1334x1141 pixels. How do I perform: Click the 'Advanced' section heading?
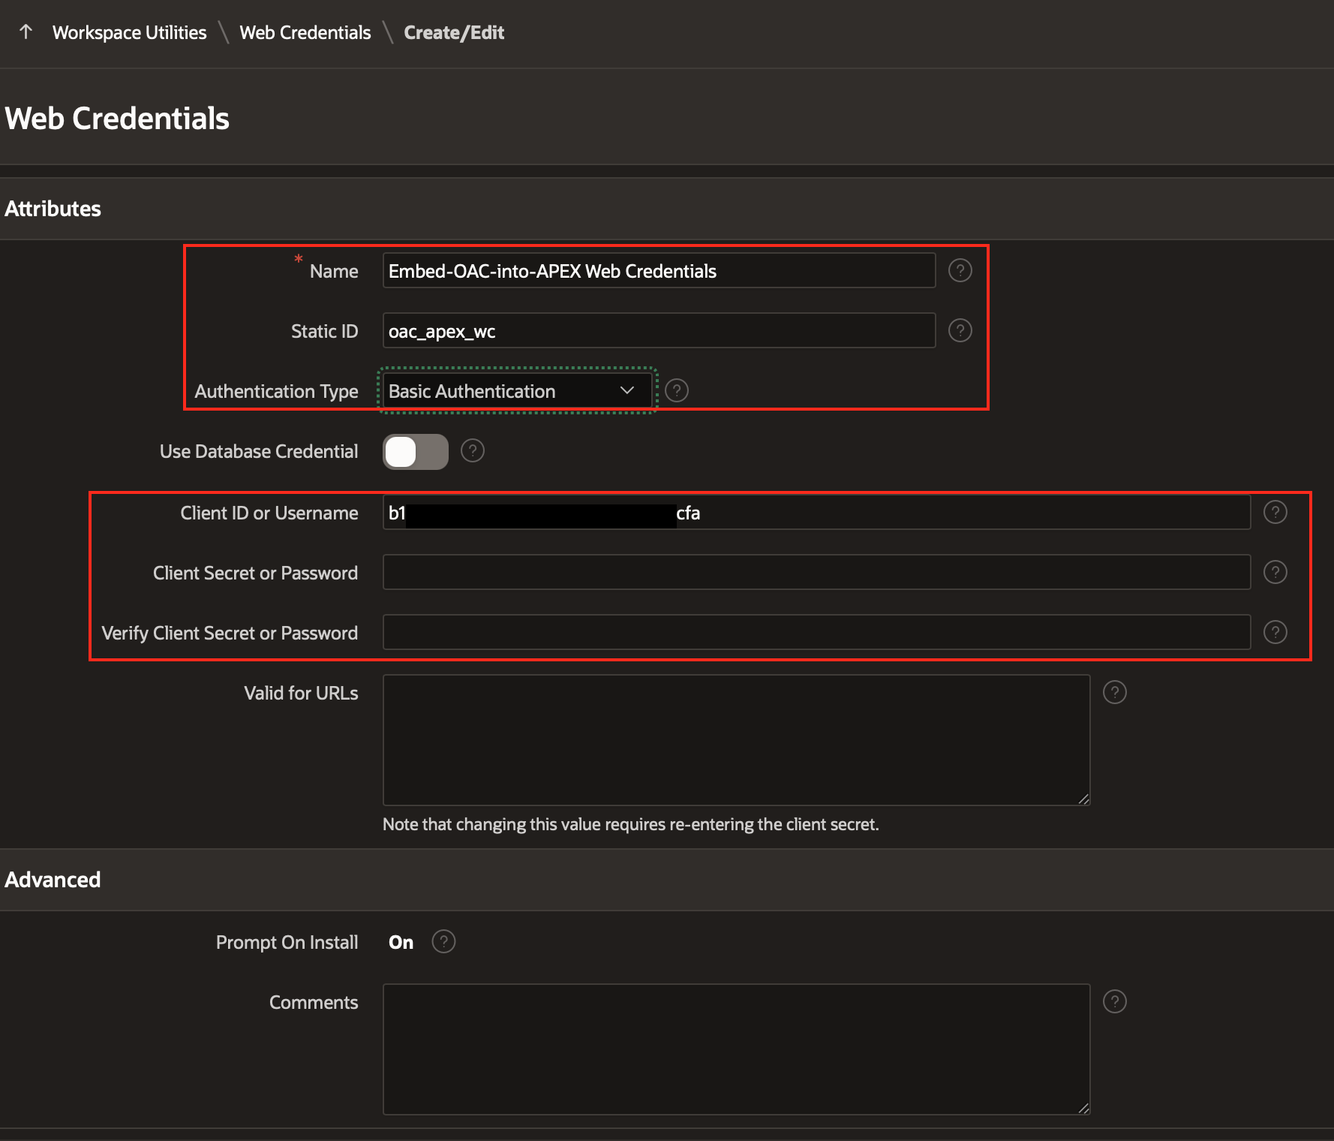[53, 880]
